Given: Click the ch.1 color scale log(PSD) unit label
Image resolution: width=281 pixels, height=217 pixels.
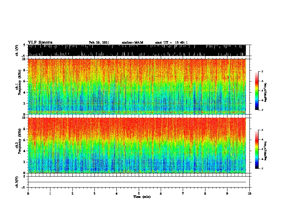Looking at the screenshot, I should (265, 92).
